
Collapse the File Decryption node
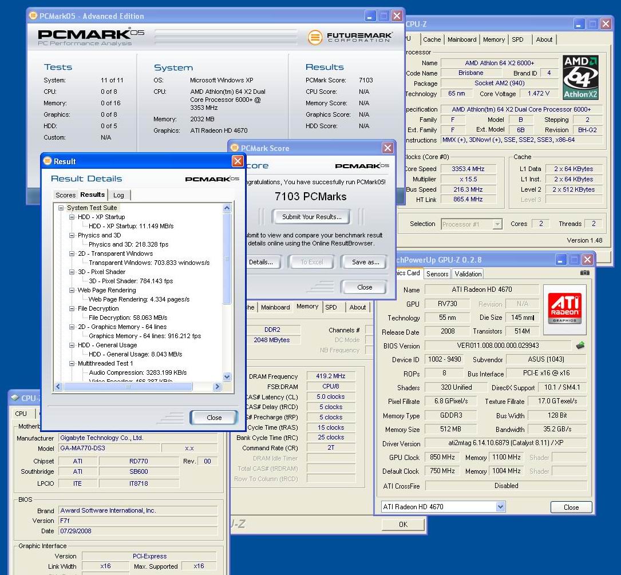(x=72, y=308)
